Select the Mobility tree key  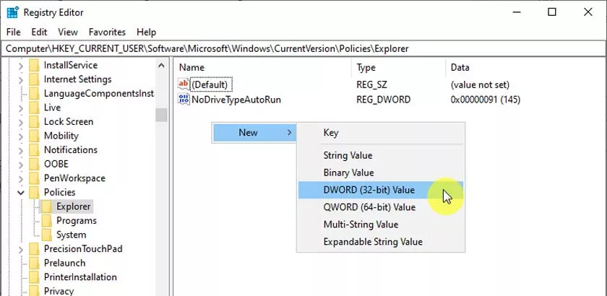[x=61, y=136]
